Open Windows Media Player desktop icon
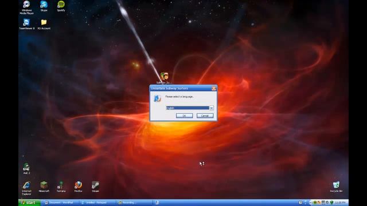This screenshot has height=206, width=367. [x=27, y=7]
